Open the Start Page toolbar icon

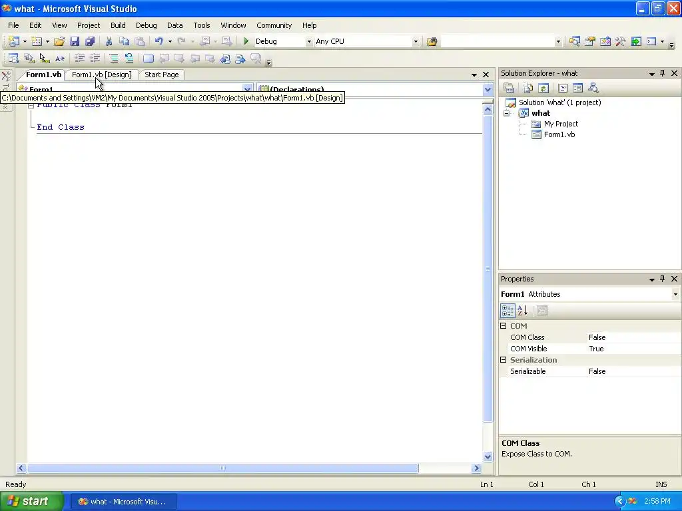pyautogui.click(x=636, y=41)
